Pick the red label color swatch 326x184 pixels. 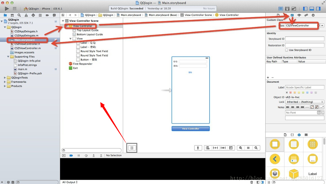[x=291, y=92]
